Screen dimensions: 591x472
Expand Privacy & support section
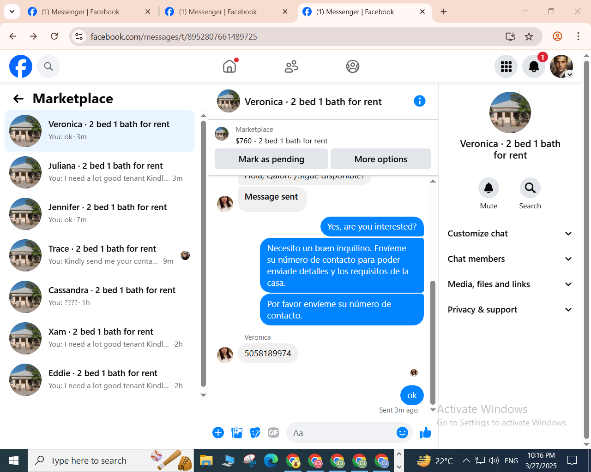coord(510,310)
